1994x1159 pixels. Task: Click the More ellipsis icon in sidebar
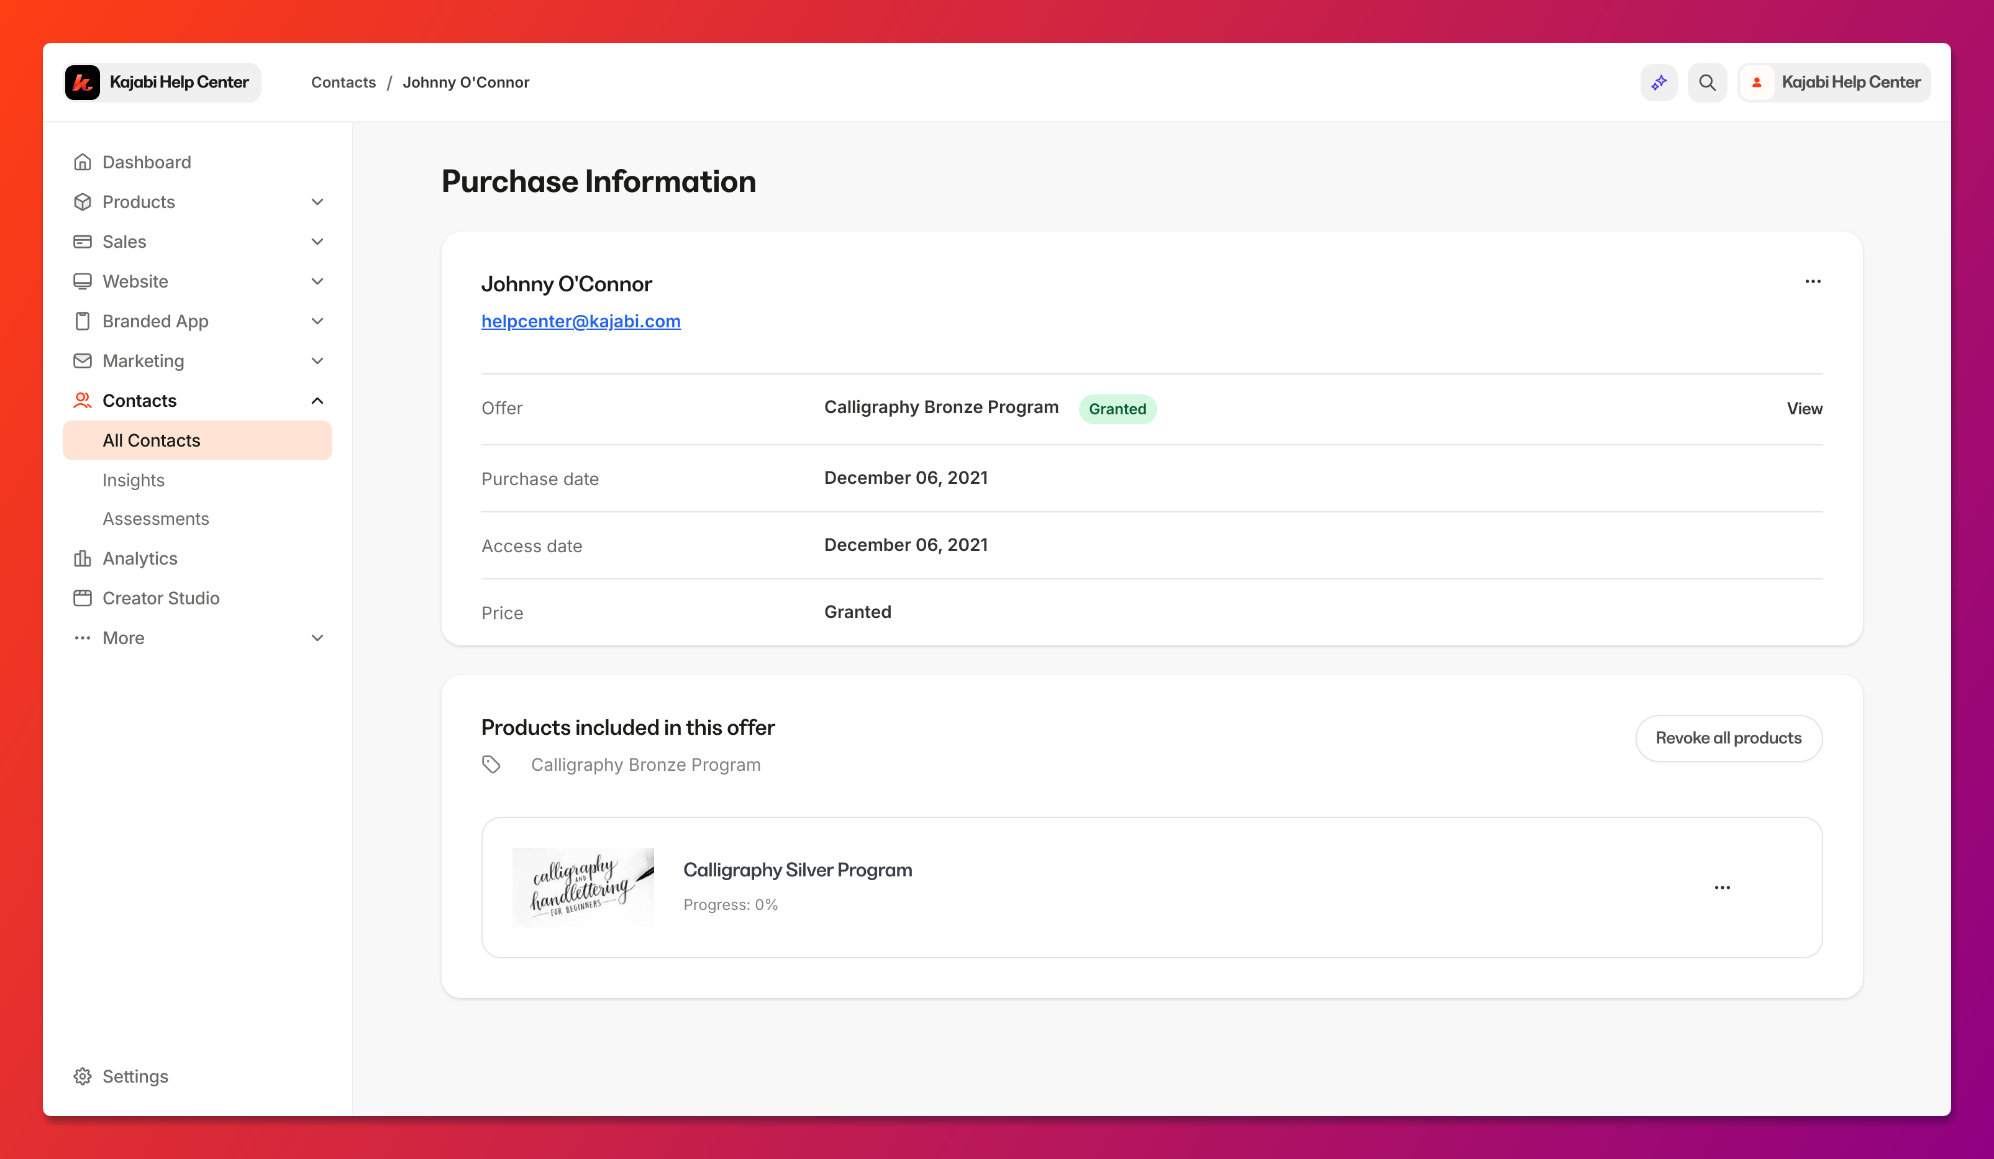tap(82, 638)
